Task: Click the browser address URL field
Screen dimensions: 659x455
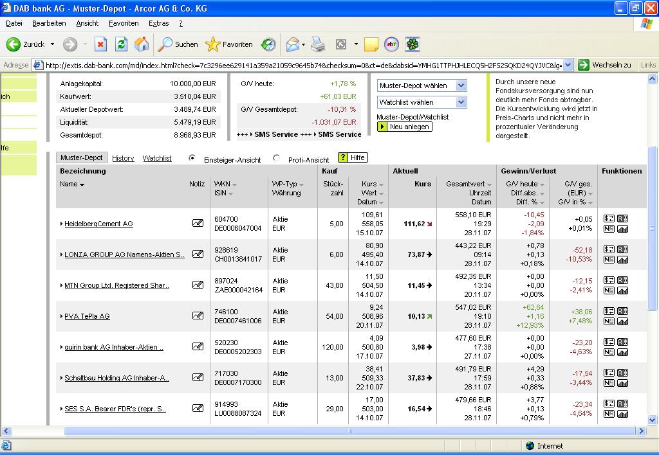Action: click(x=302, y=65)
